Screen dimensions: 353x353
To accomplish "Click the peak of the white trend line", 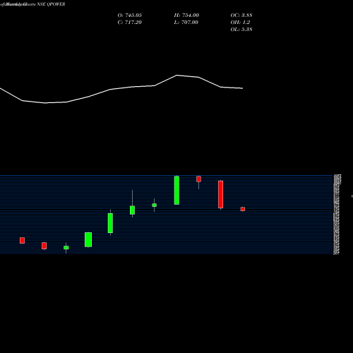I will pos(177,76).
